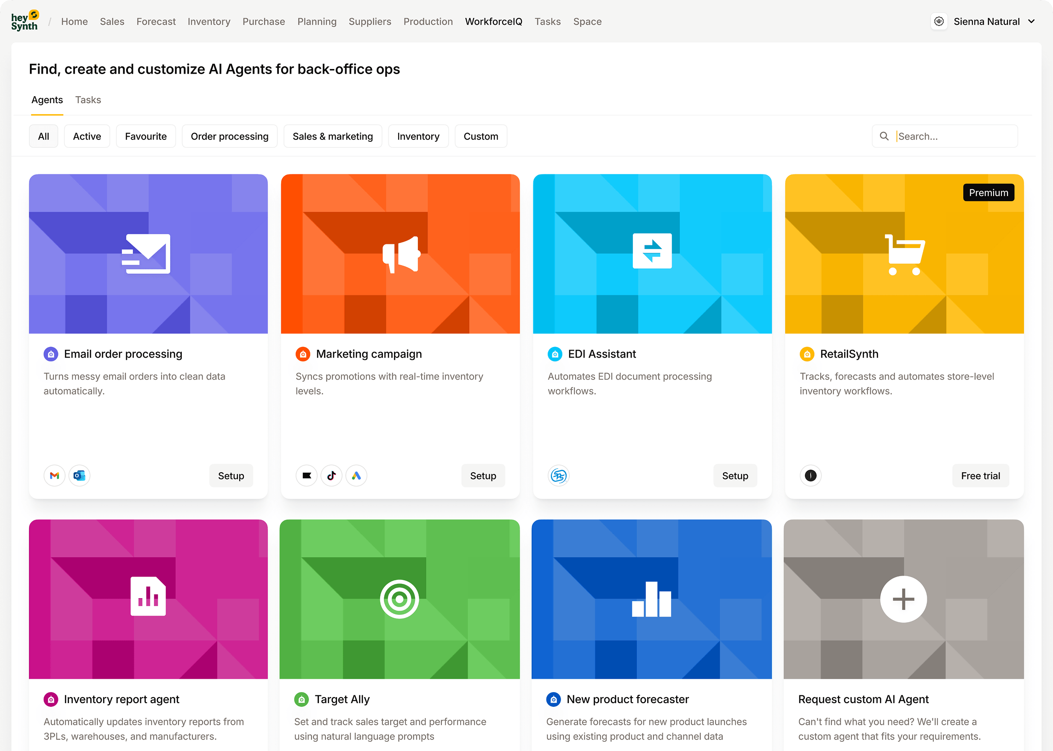This screenshot has width=1053, height=751.
Task: Click the Gmail integration icon on Email order processing
Action: click(54, 475)
